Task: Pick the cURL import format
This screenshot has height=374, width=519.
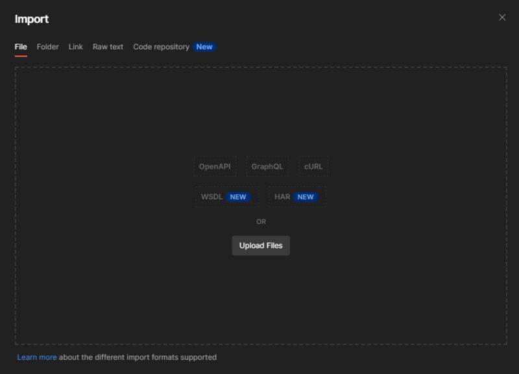Action: tap(313, 166)
